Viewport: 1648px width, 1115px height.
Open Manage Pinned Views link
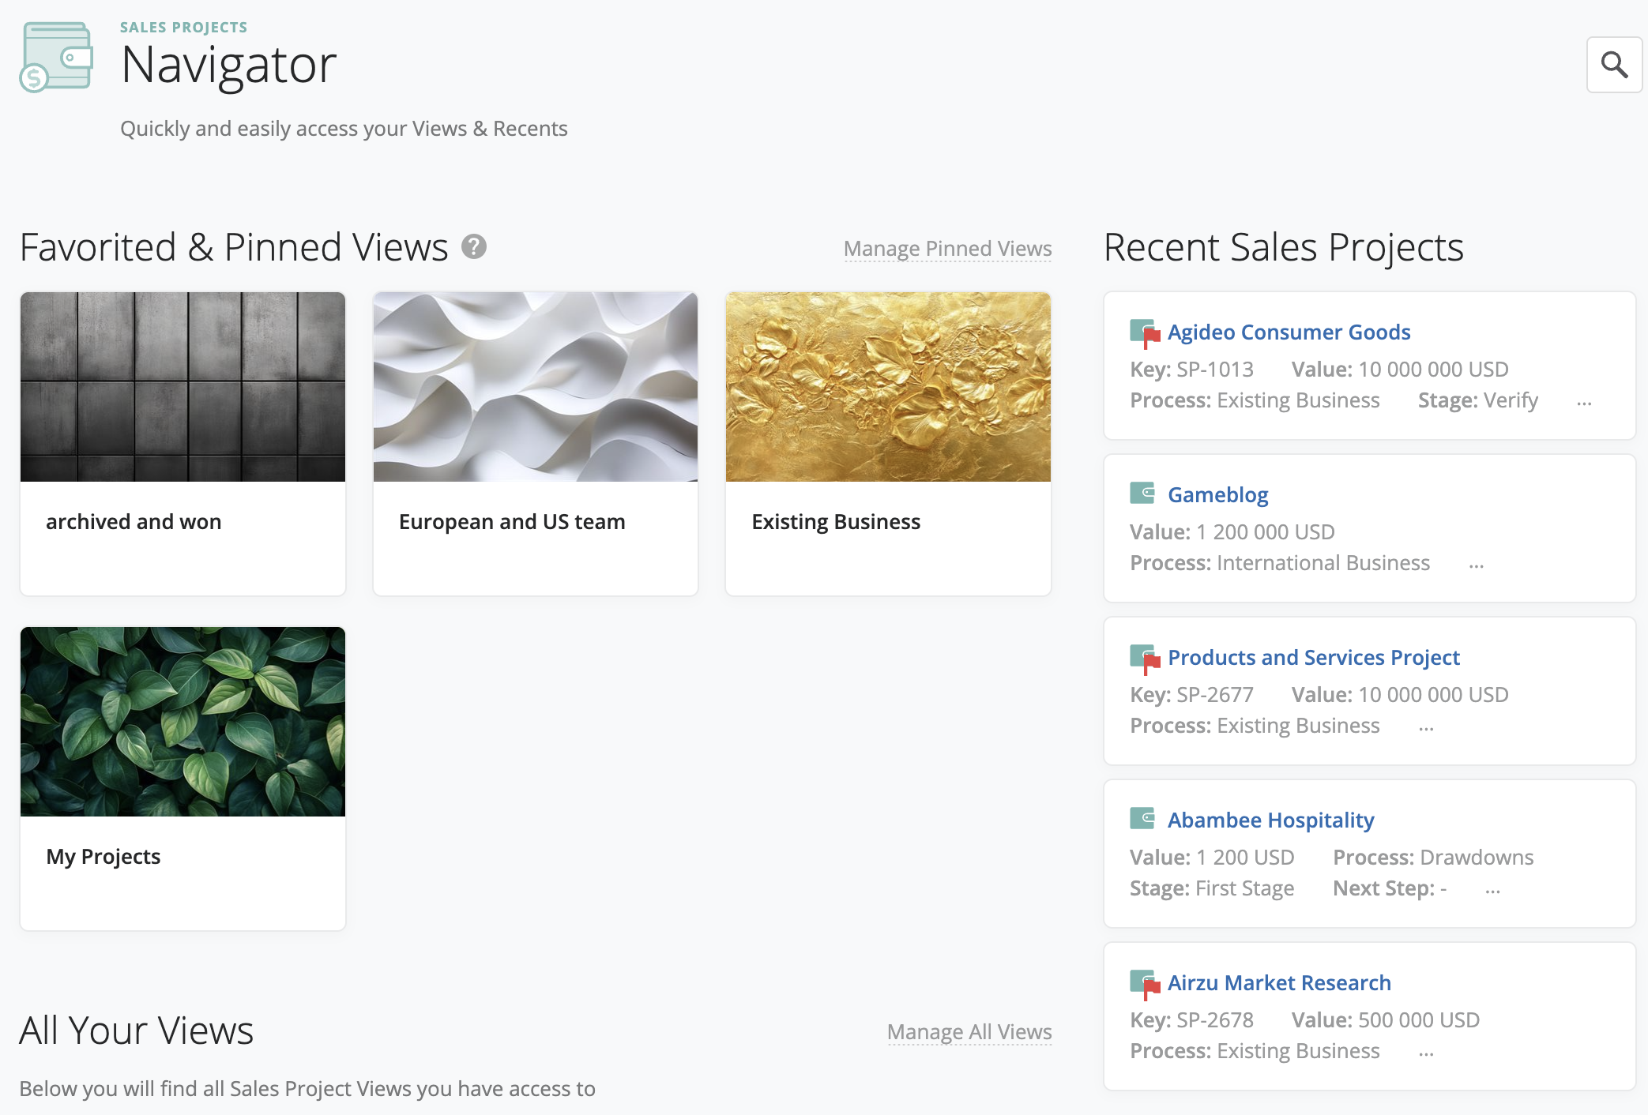coord(947,249)
